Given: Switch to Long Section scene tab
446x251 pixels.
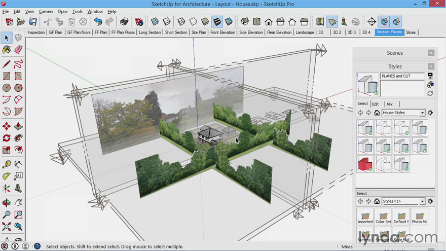Looking at the screenshot, I should coord(150,32).
